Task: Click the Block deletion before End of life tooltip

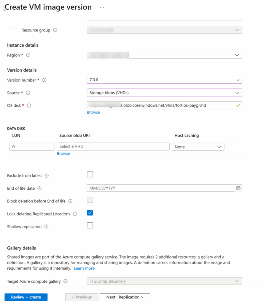Action: coord(70,201)
